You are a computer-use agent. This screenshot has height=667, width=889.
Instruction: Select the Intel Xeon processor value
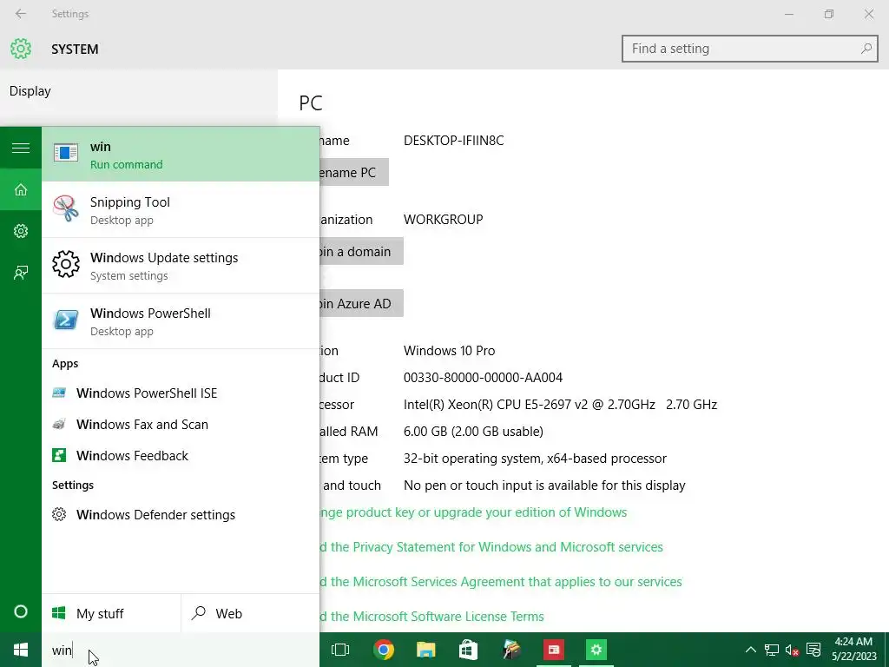(x=560, y=405)
